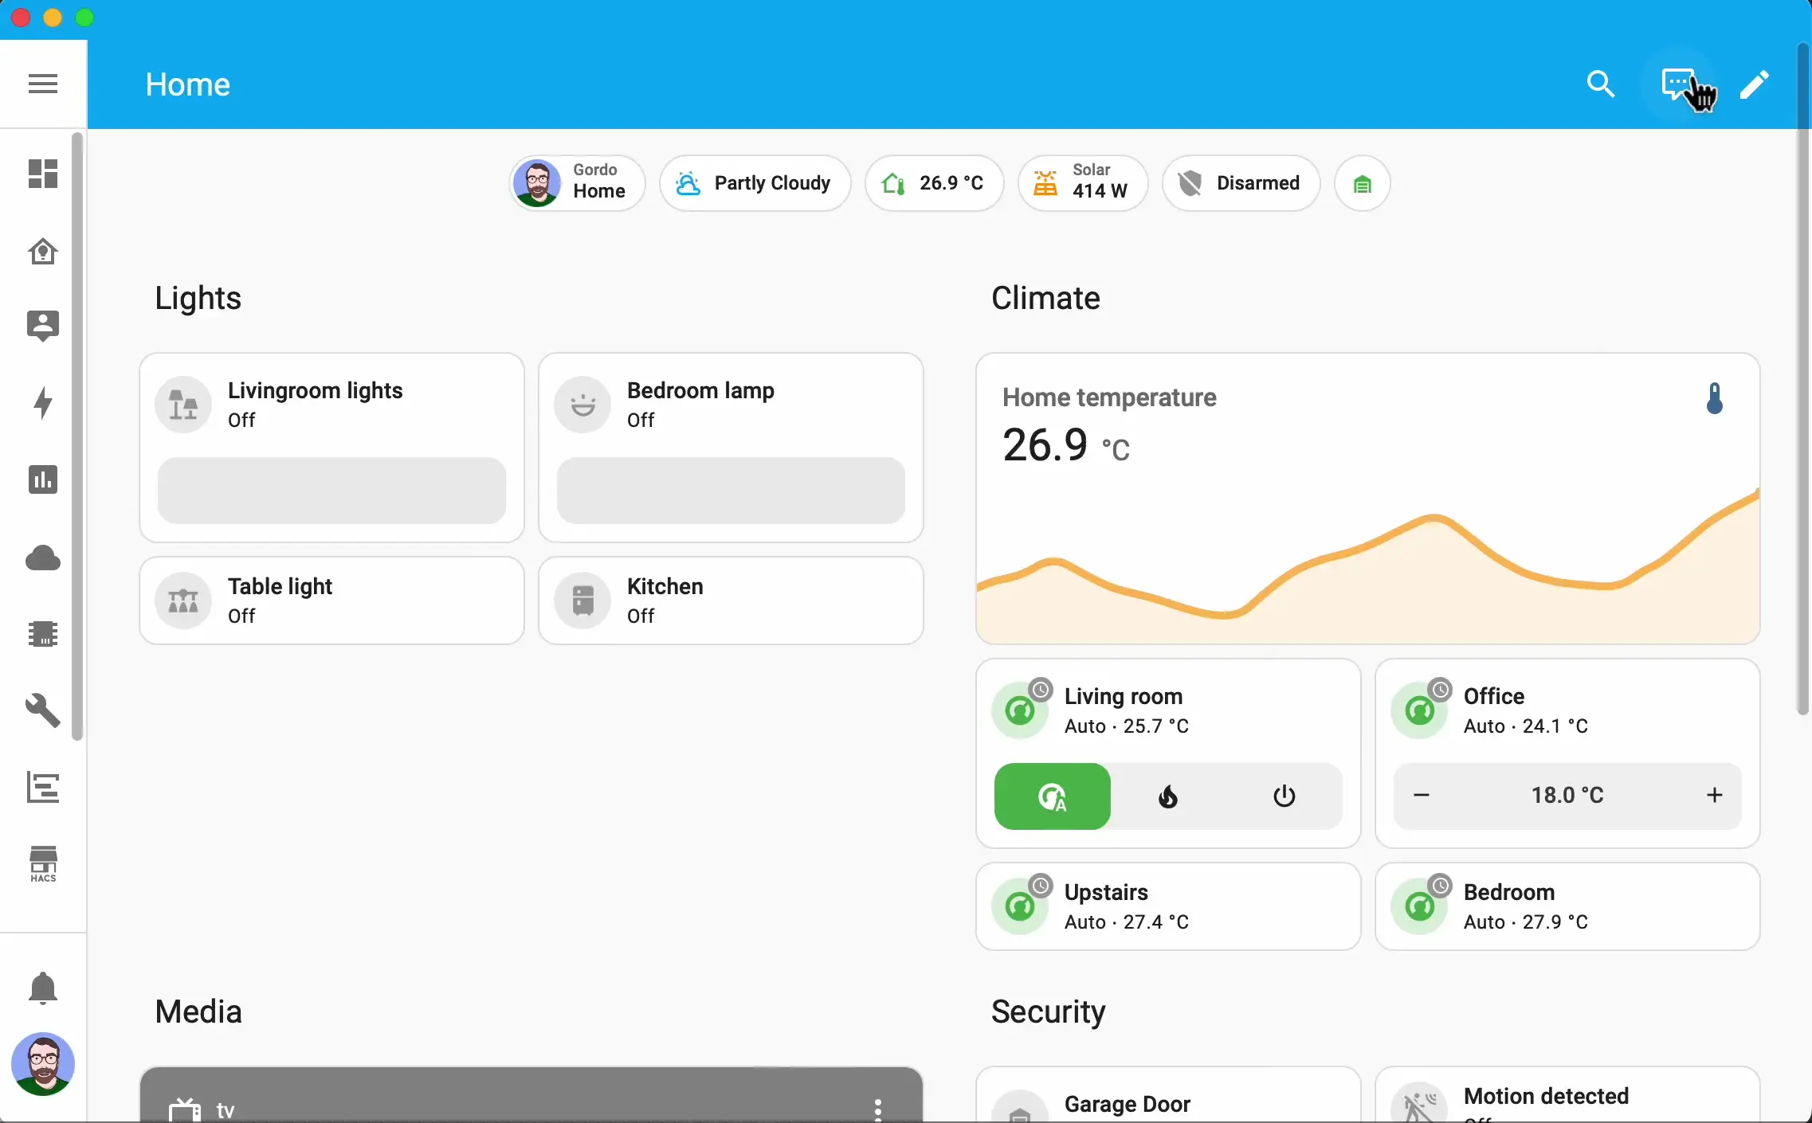Click the cloud icon in the sidebar
The image size is (1812, 1123).
tap(43, 559)
